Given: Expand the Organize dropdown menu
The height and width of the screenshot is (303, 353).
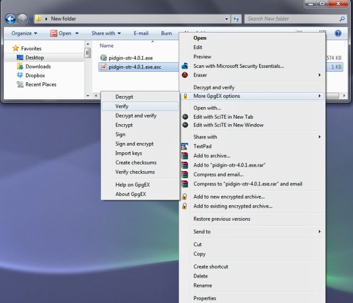Looking at the screenshot, I should (x=24, y=33).
